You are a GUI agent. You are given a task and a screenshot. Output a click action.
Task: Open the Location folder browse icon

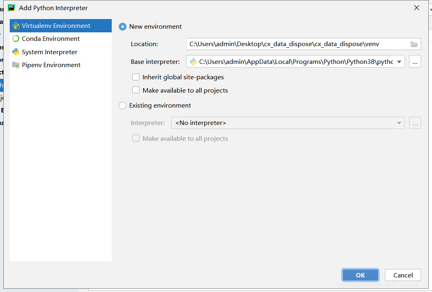414,44
